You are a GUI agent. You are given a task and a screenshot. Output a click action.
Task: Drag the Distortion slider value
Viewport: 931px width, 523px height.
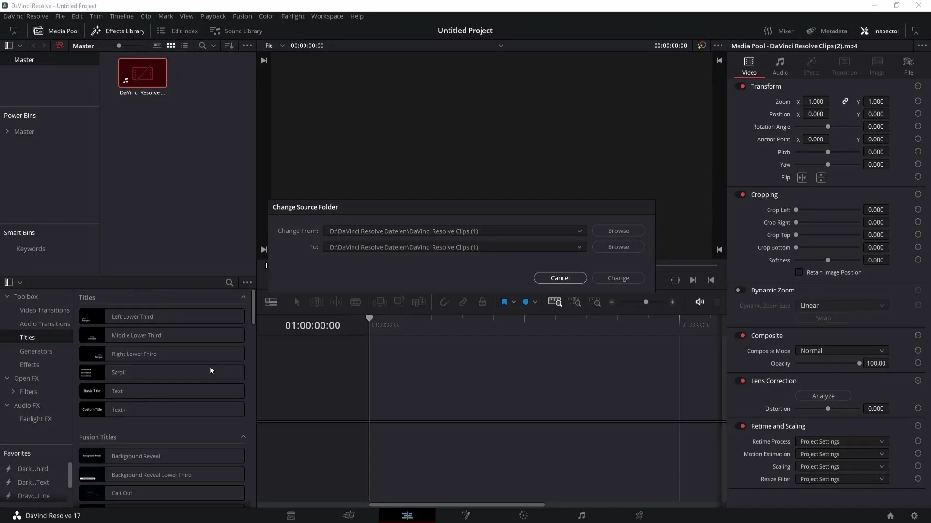pyautogui.click(x=828, y=409)
